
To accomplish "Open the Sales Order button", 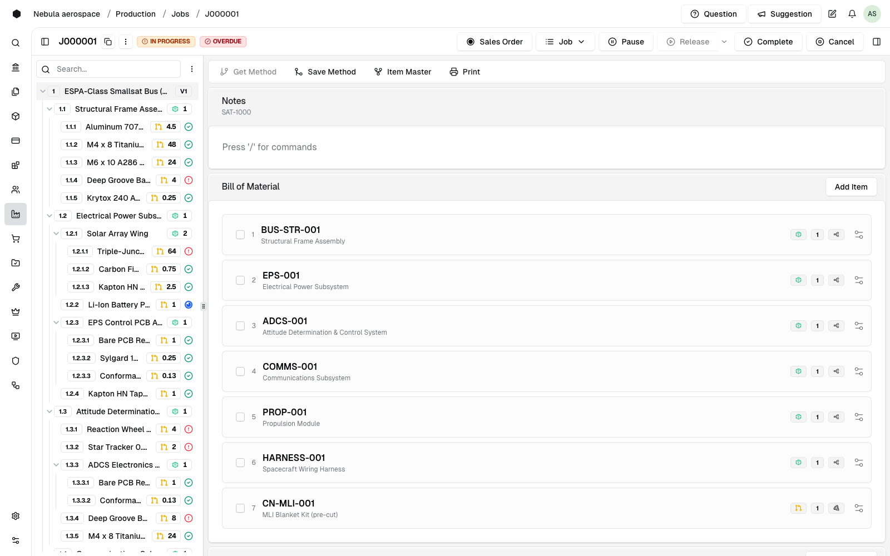I will point(495,42).
